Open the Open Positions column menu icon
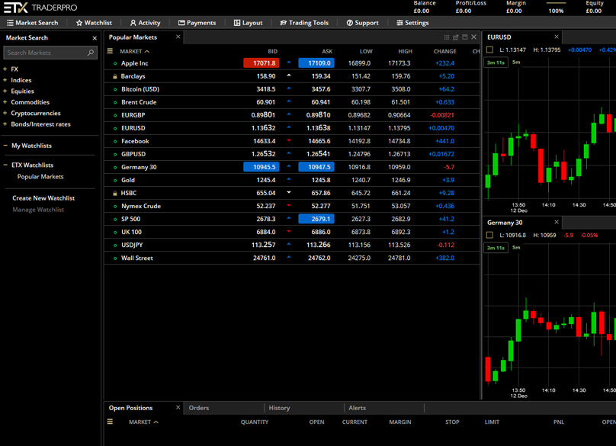Viewport: 616px width, 446px height. pos(110,422)
